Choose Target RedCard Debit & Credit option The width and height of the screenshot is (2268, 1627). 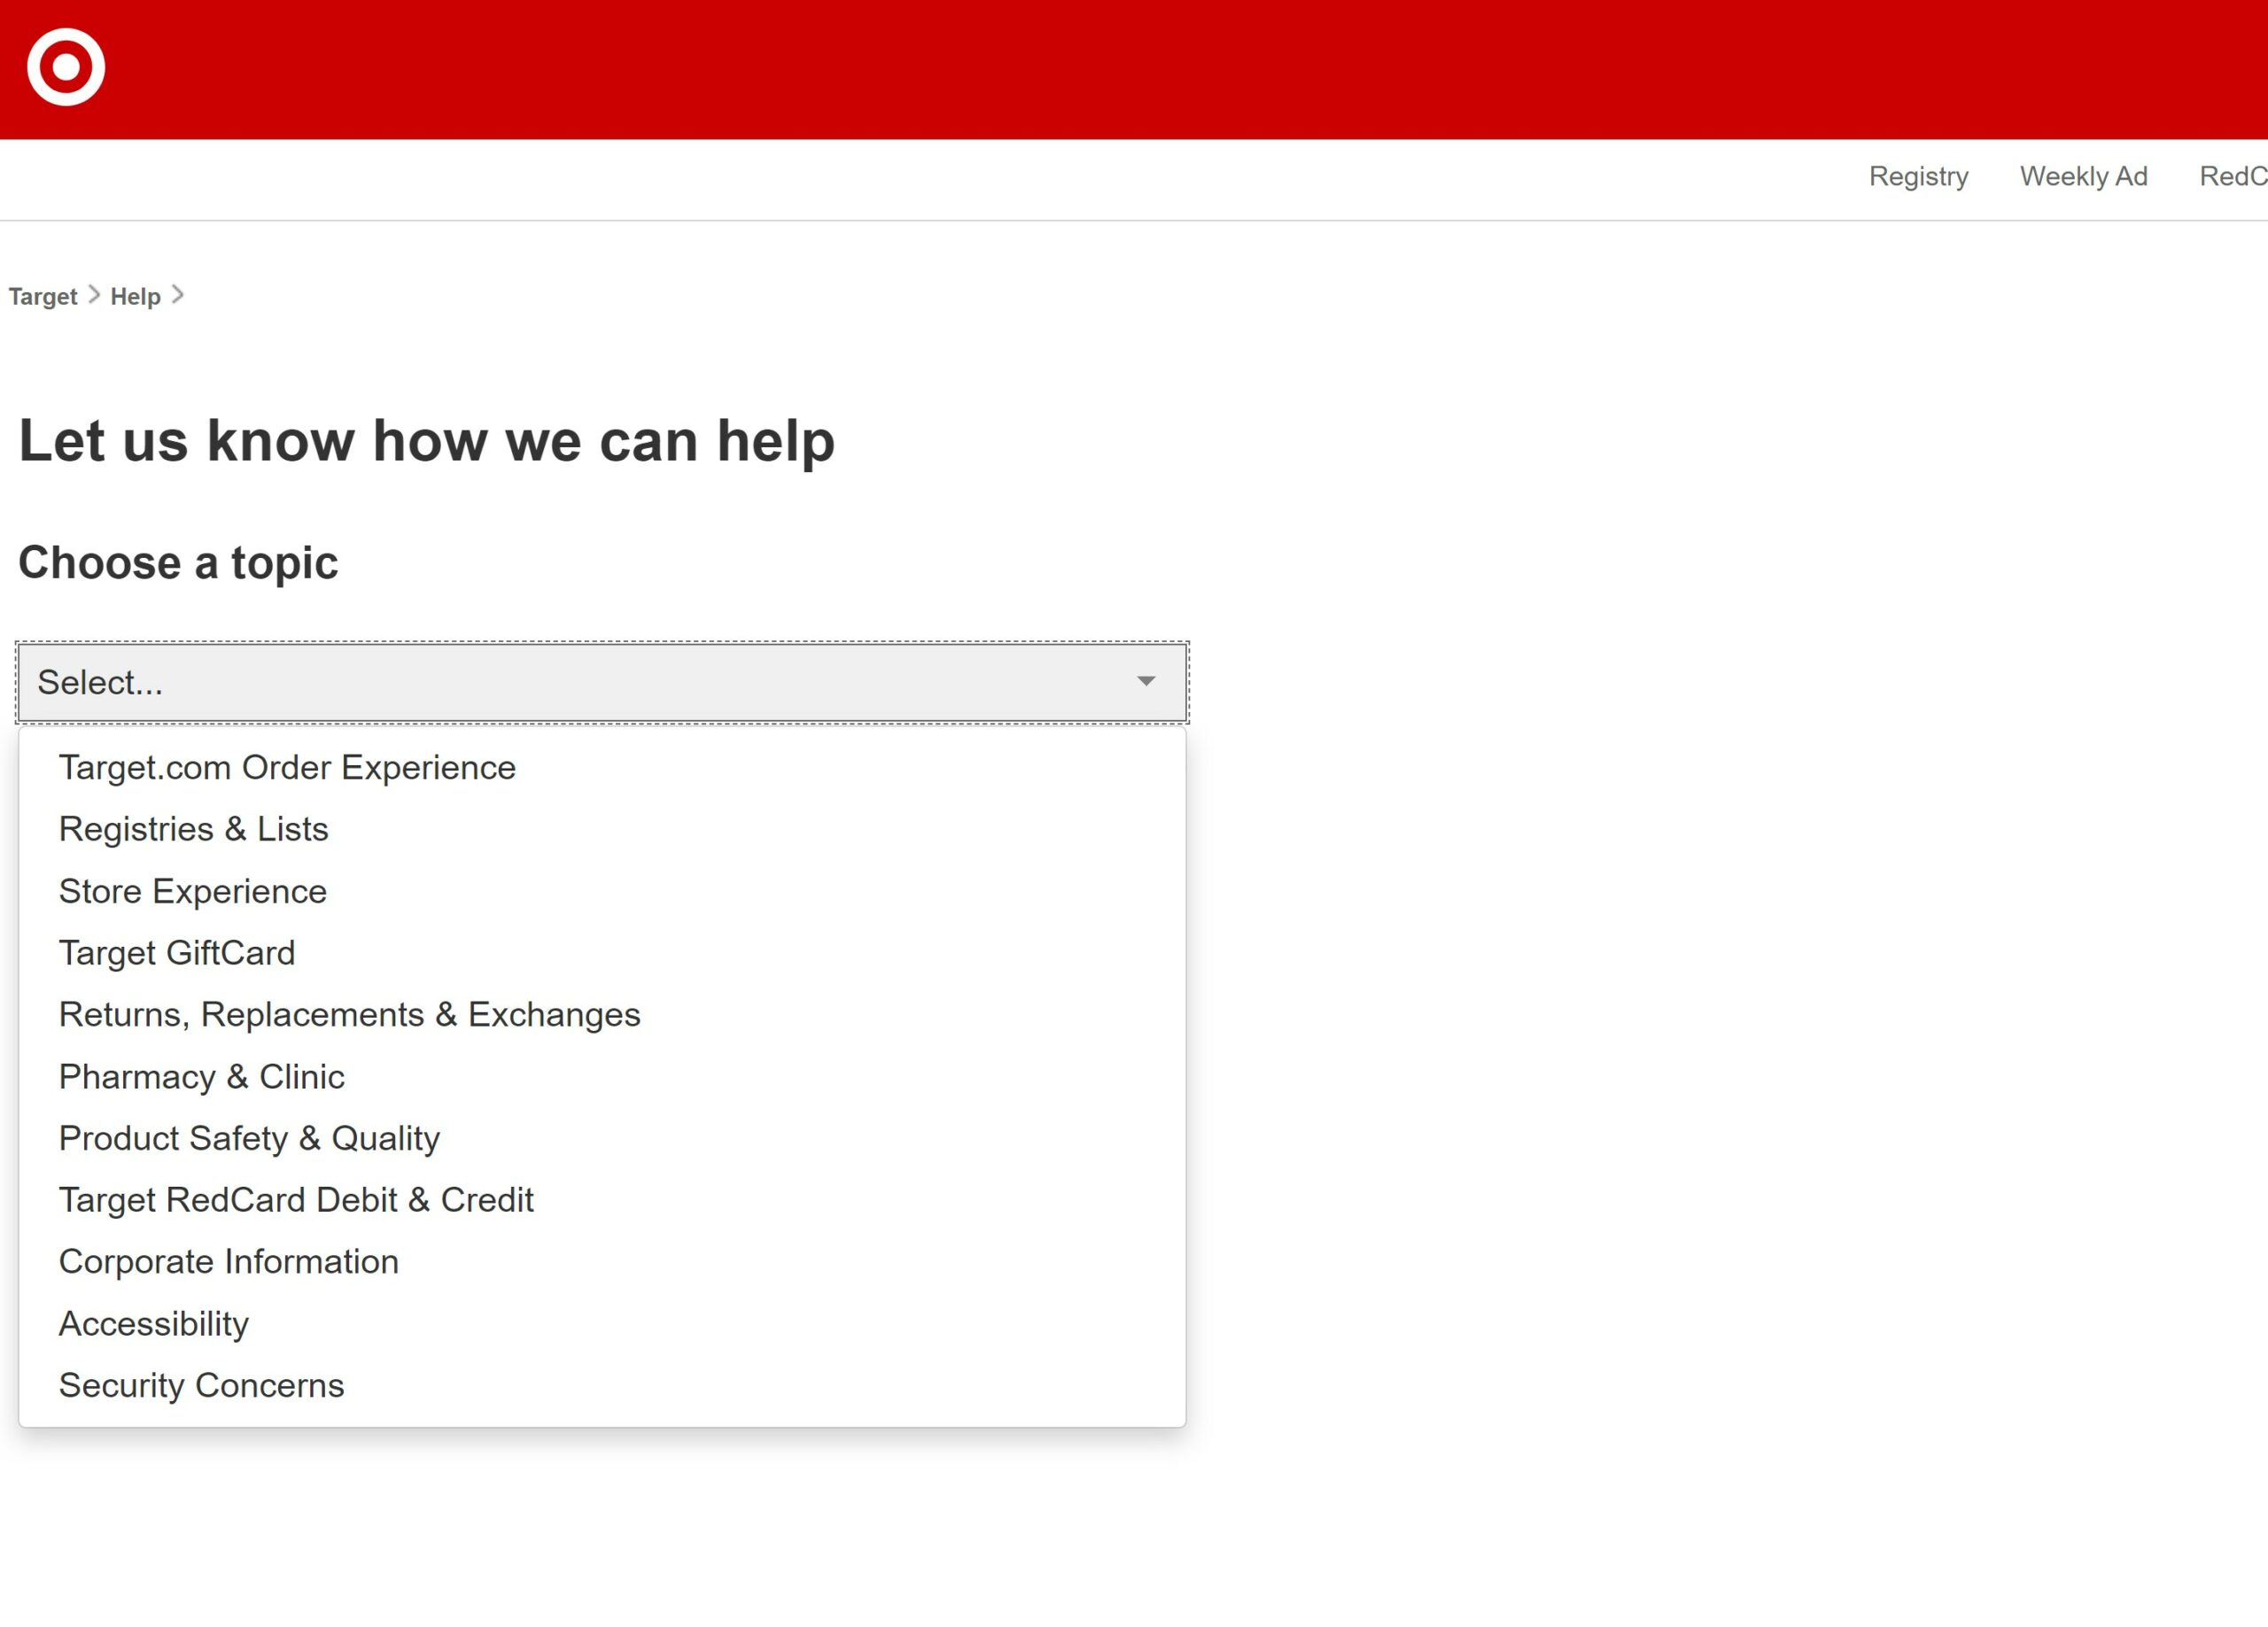coord(602,1200)
